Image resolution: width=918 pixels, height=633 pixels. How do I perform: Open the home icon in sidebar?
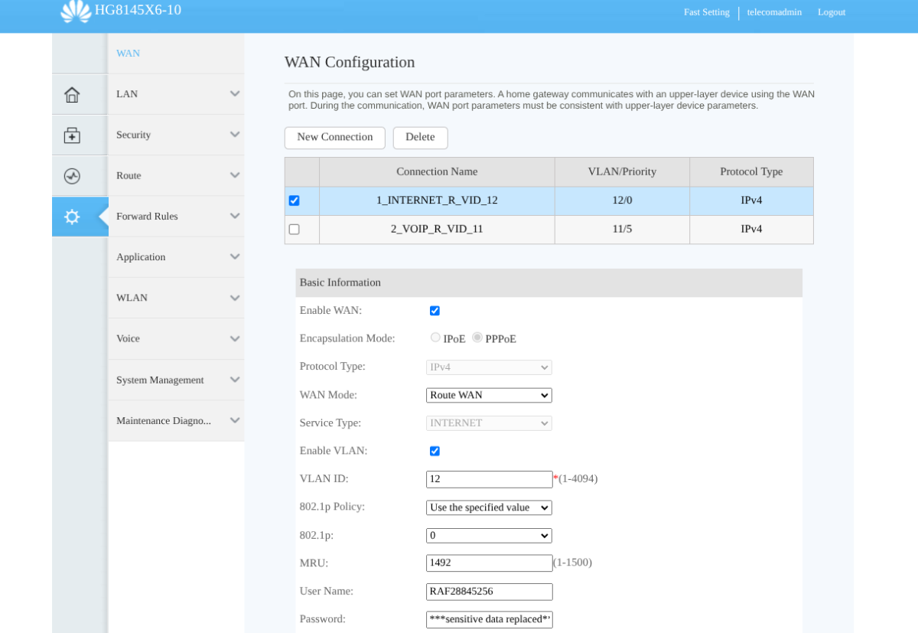(72, 95)
